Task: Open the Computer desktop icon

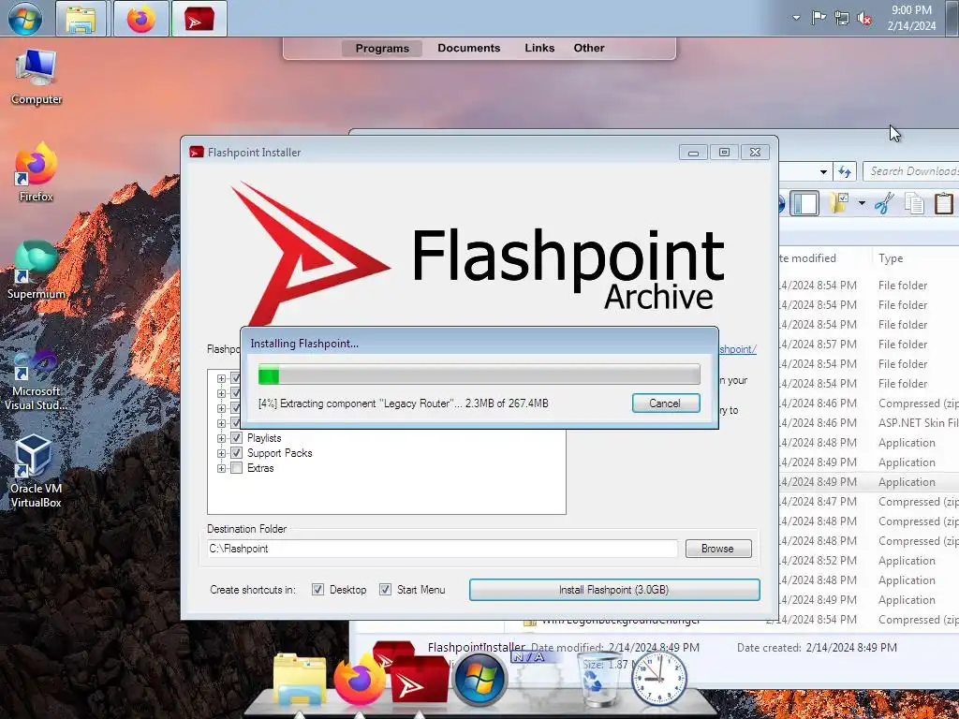Action: coord(37,78)
